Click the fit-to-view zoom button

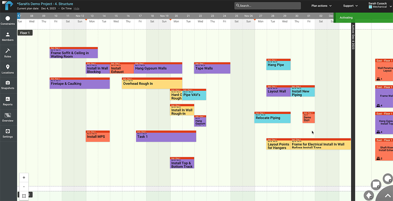[24, 196]
